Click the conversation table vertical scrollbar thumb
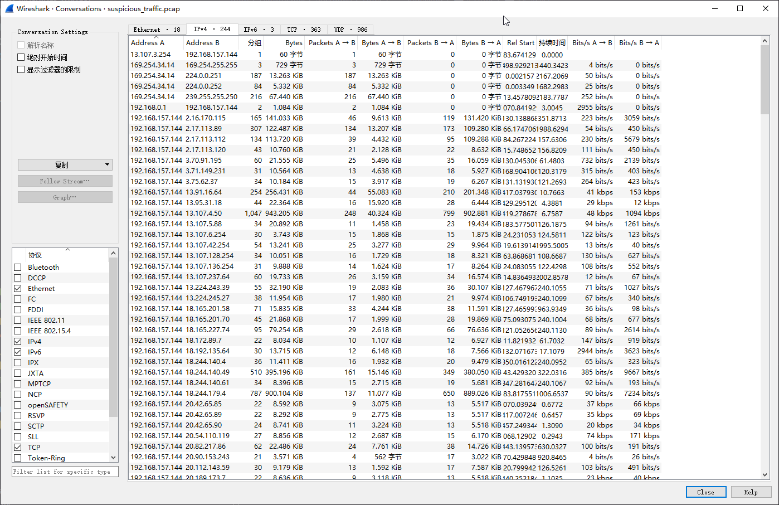Screen dimensions: 779x505 tap(765, 80)
